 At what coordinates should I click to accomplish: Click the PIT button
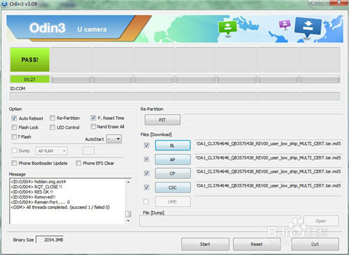pyautogui.click(x=163, y=120)
